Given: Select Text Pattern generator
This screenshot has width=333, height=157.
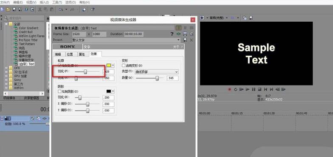Looking at the screenshot, I should pyautogui.click(x=27, y=44).
